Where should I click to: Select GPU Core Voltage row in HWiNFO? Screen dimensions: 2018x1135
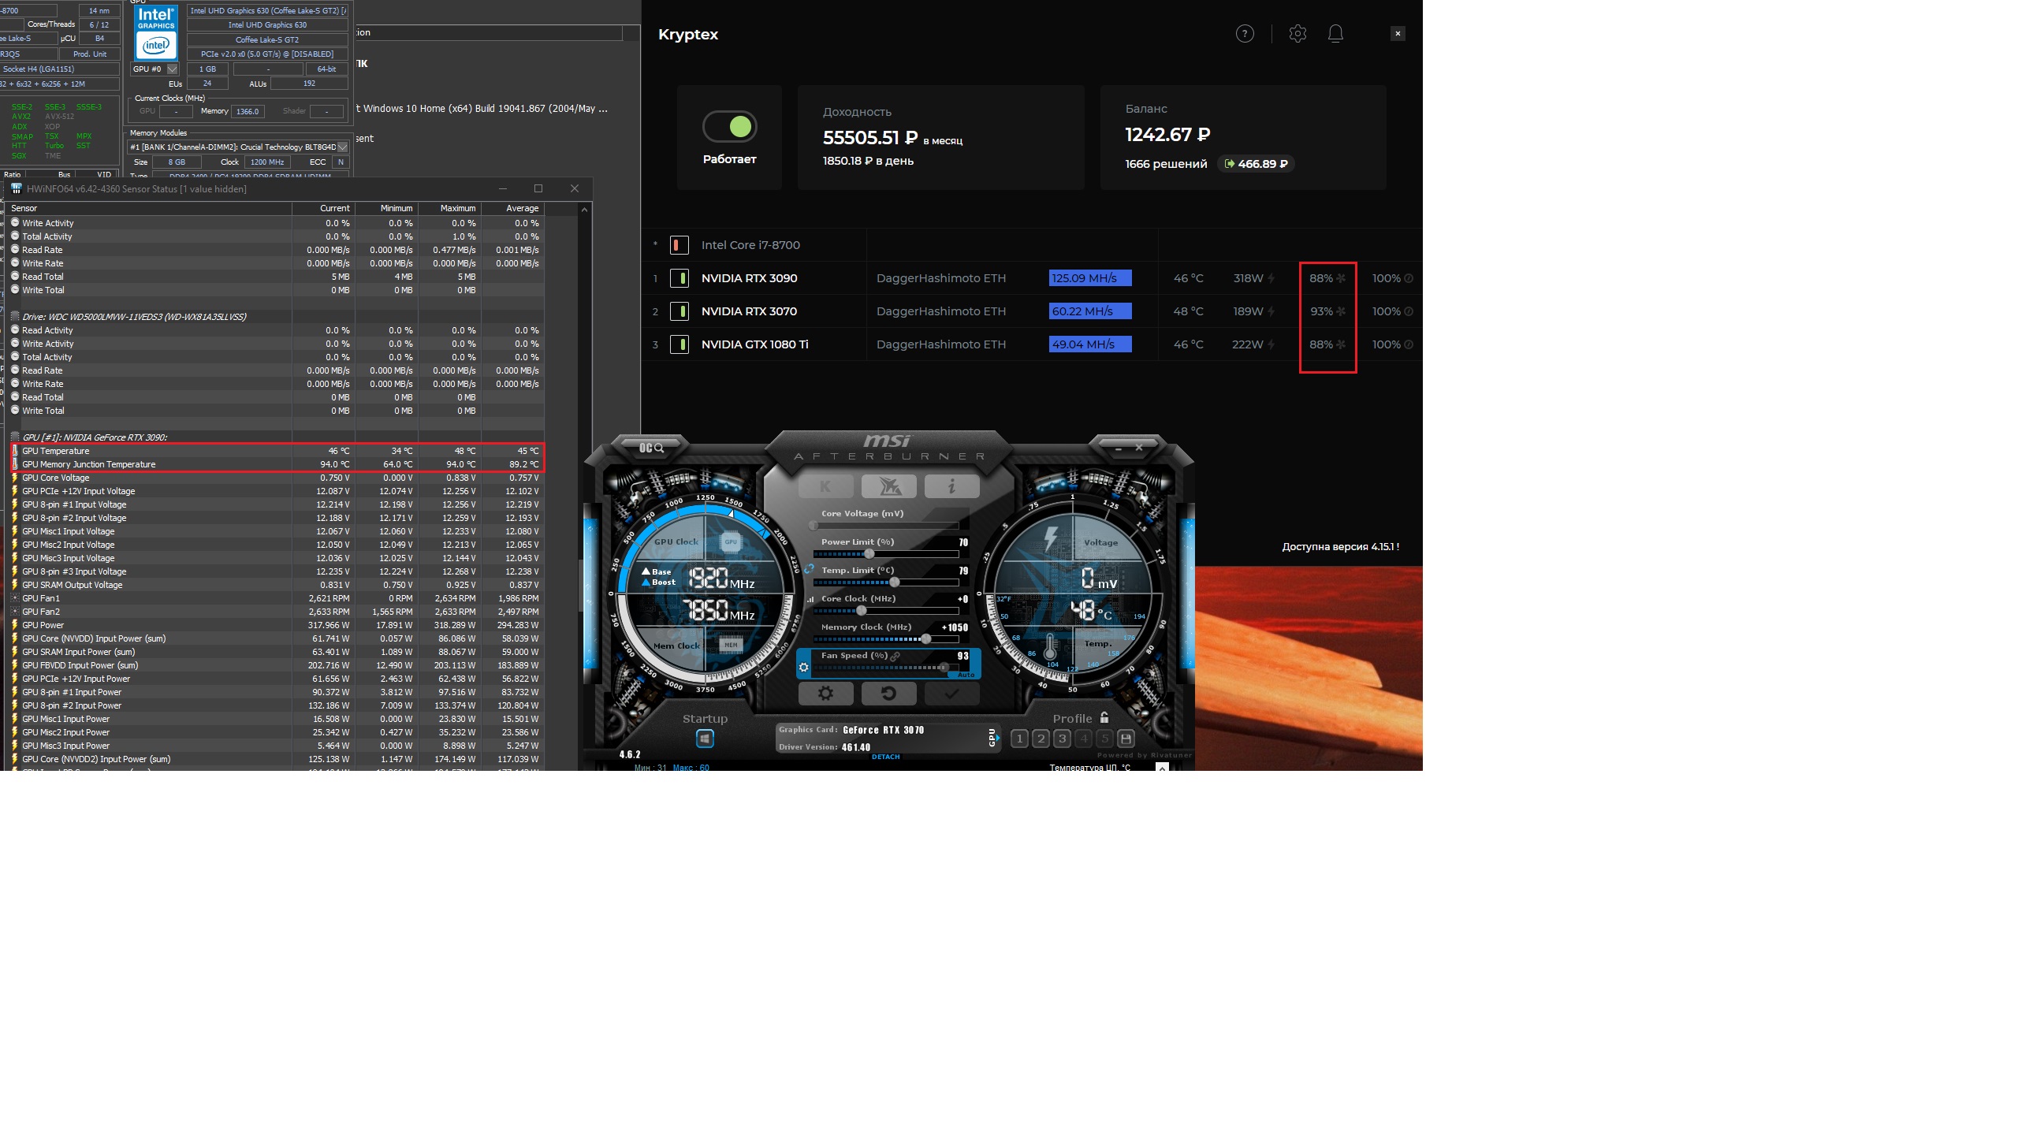click(276, 478)
